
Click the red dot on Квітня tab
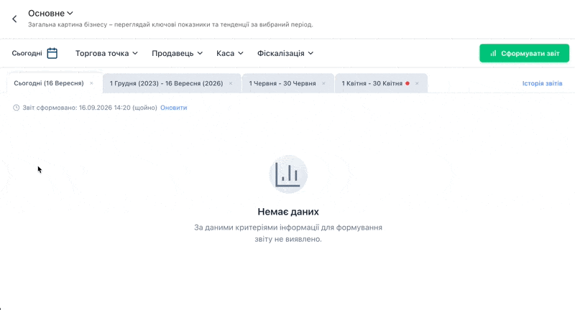408,83
